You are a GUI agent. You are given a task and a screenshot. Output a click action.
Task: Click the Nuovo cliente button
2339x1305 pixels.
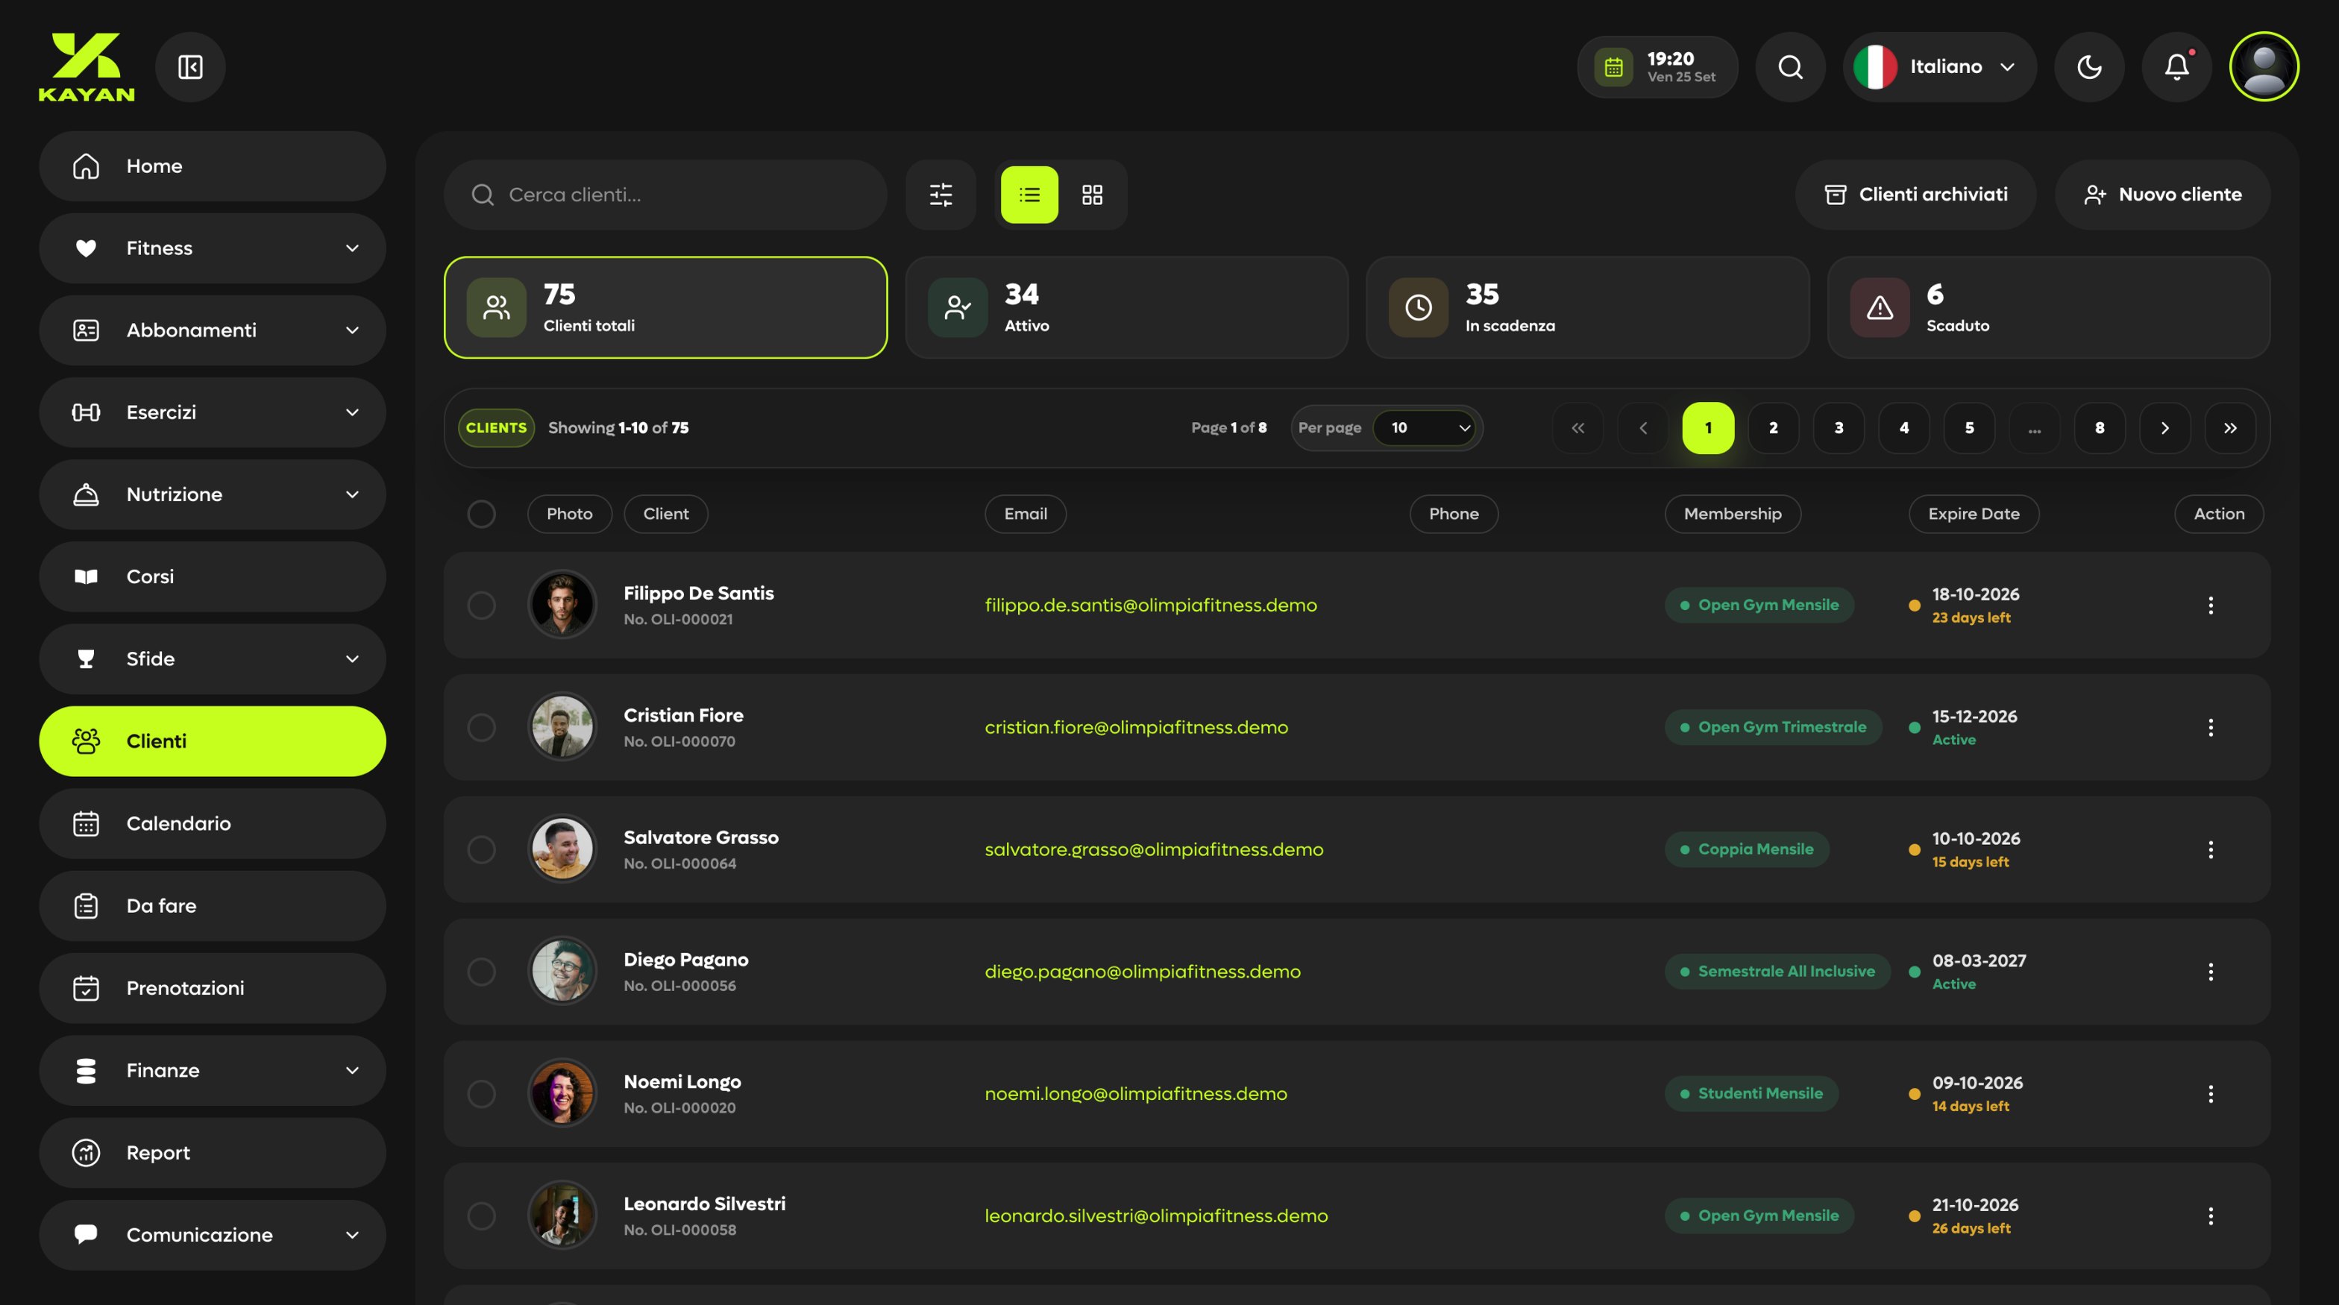point(2162,194)
